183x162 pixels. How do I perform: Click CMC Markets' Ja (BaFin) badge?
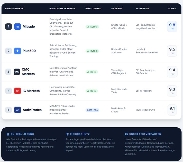(92, 72)
